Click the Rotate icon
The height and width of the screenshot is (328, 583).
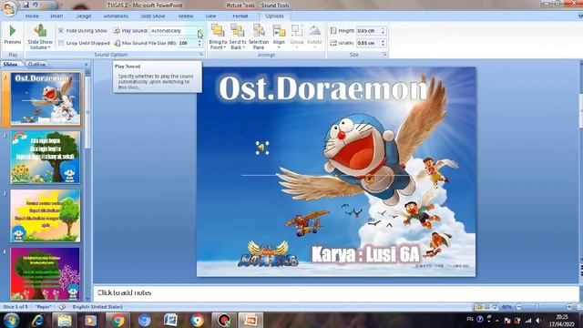(x=314, y=30)
